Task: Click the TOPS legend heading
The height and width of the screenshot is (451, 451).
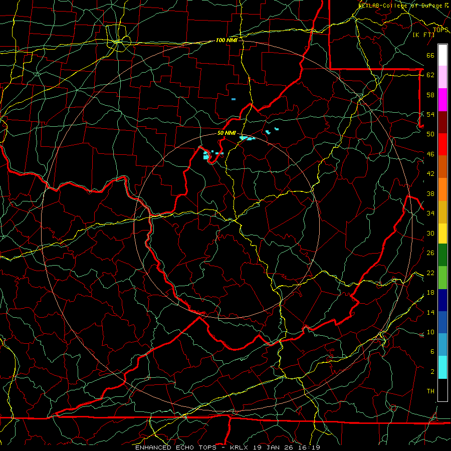Action: [x=440, y=30]
